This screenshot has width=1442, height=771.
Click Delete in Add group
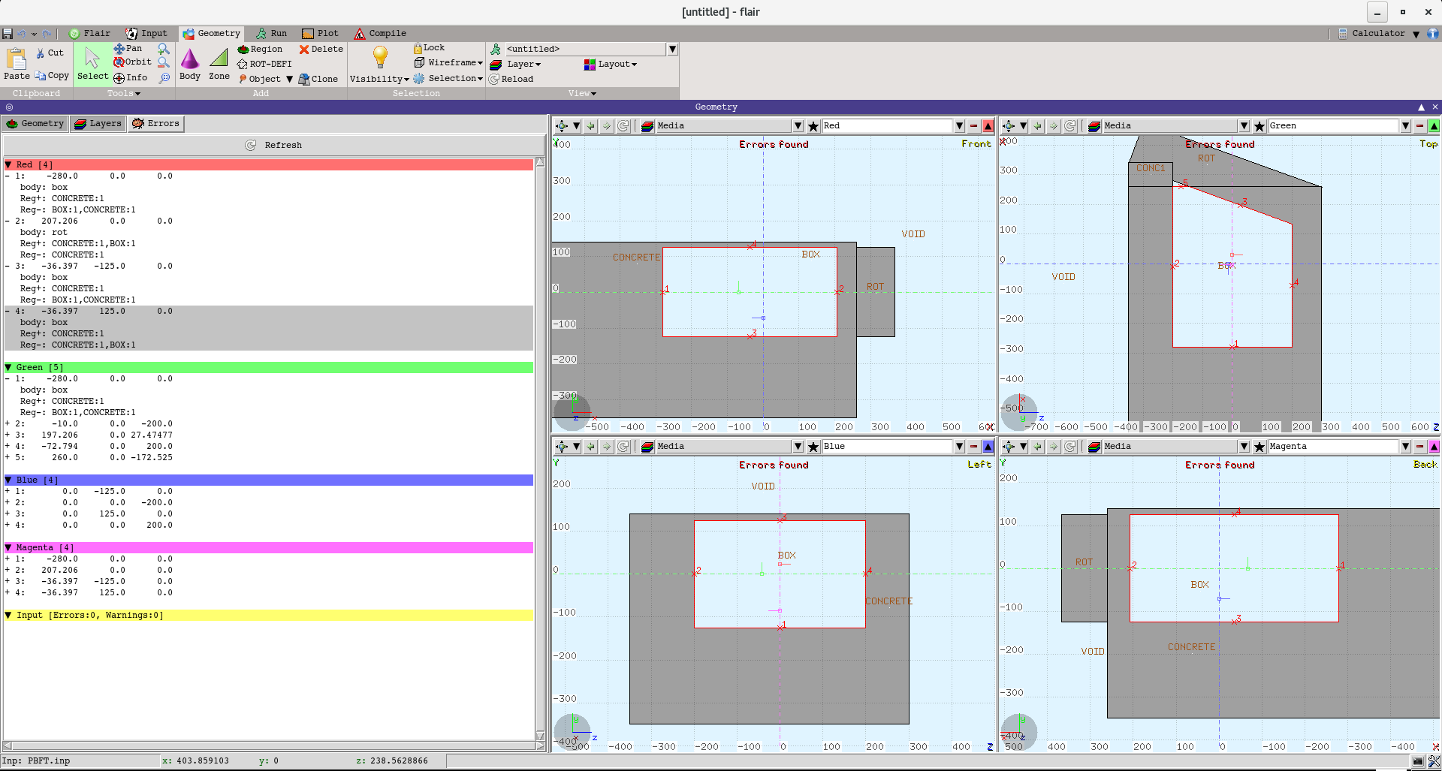click(x=321, y=50)
